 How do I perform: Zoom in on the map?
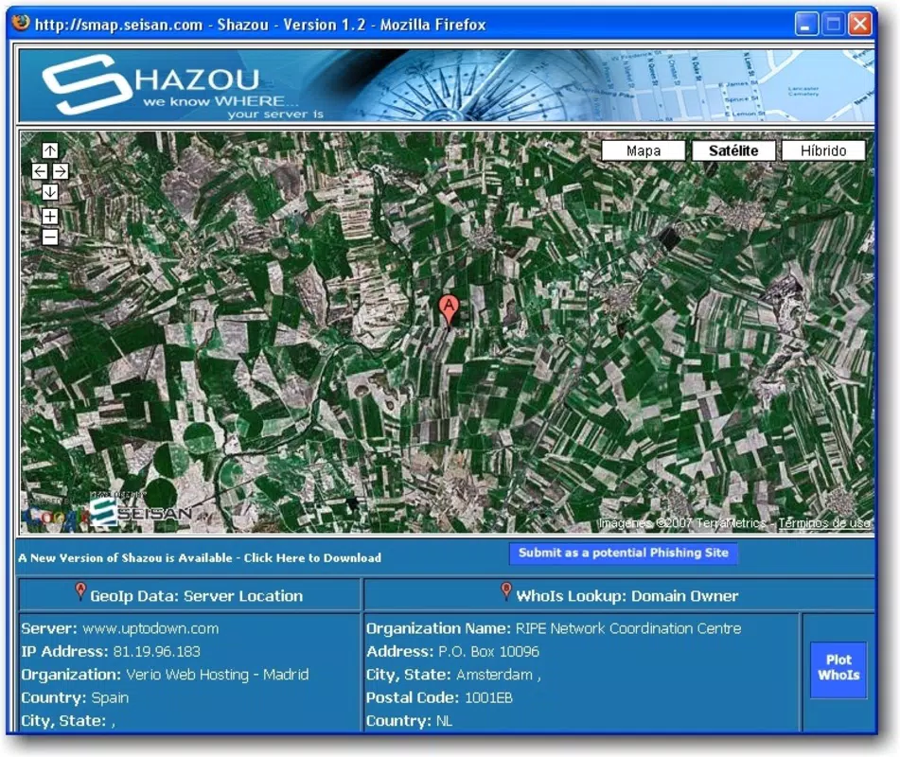pyautogui.click(x=50, y=217)
